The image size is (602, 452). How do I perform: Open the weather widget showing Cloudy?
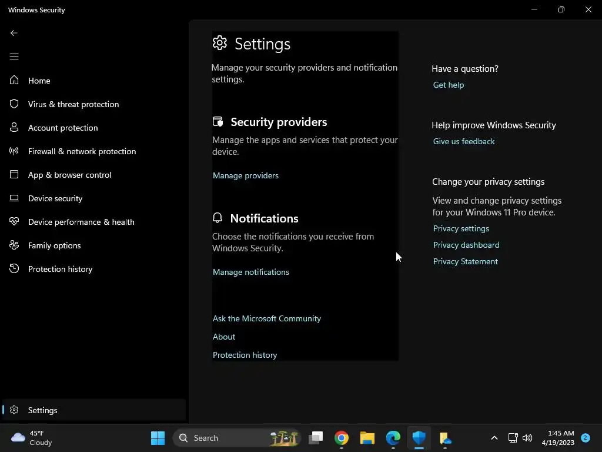(x=32, y=438)
